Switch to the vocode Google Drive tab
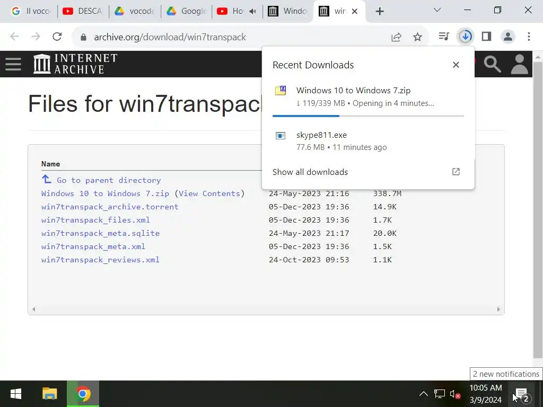 click(x=134, y=11)
